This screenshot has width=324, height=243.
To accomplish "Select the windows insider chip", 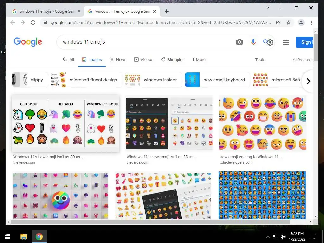I will pyautogui.click(x=153, y=80).
